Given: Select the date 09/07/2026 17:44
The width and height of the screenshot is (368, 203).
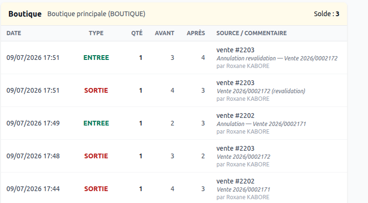Looking at the screenshot, I should [x=33, y=189].
